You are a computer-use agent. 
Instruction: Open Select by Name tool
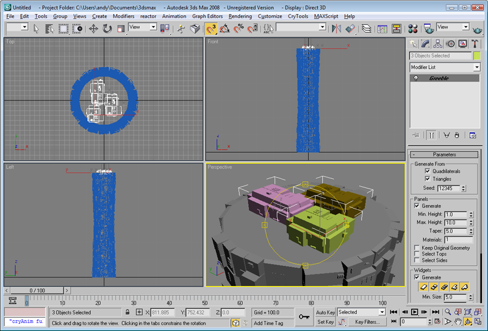point(49,29)
